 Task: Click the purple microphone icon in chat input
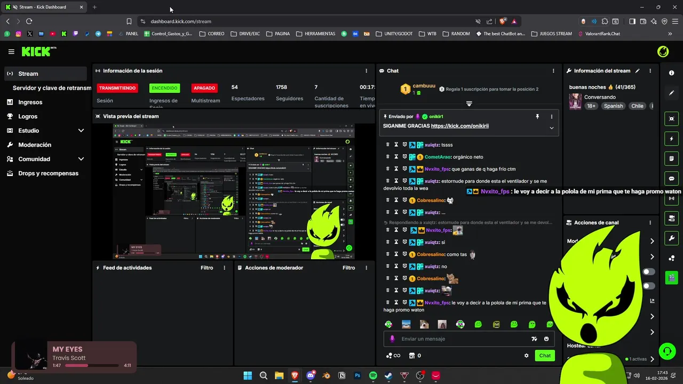(392, 339)
